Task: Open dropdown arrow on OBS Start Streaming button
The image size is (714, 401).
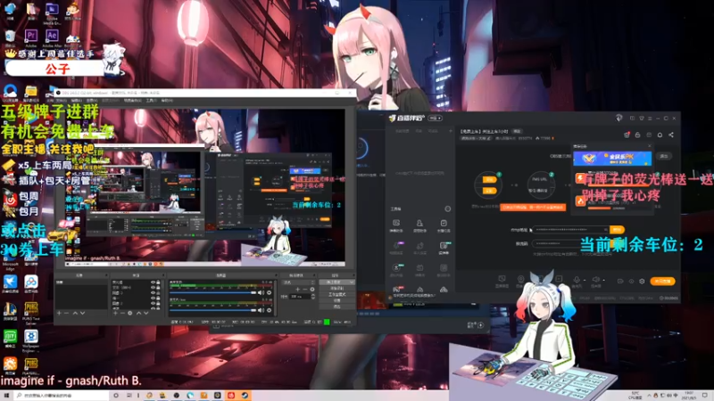Action: click(351, 282)
